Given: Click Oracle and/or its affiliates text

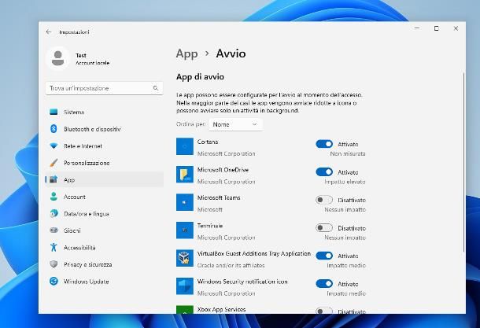Looking at the screenshot, I should coord(231,265).
